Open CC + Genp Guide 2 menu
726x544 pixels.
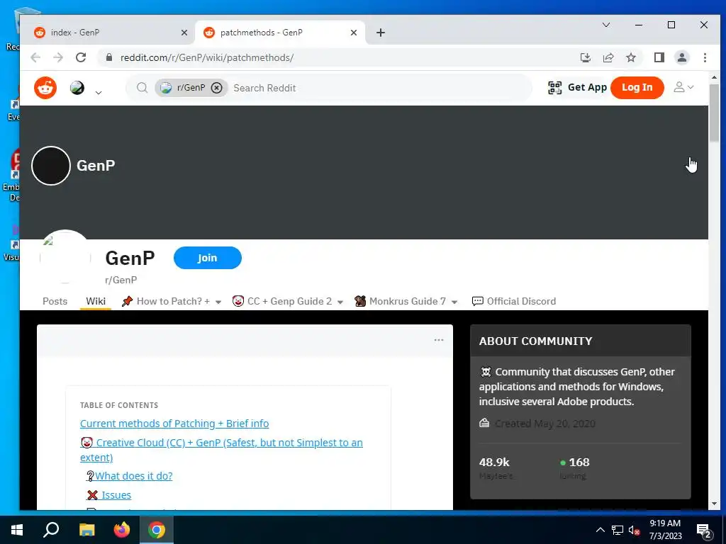(x=288, y=301)
